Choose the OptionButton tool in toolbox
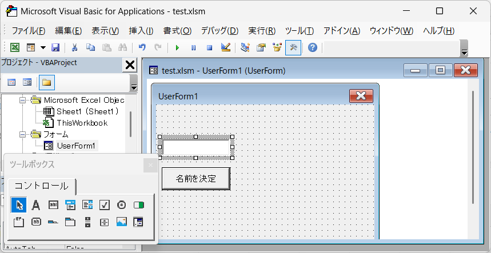 pyautogui.click(x=122, y=205)
